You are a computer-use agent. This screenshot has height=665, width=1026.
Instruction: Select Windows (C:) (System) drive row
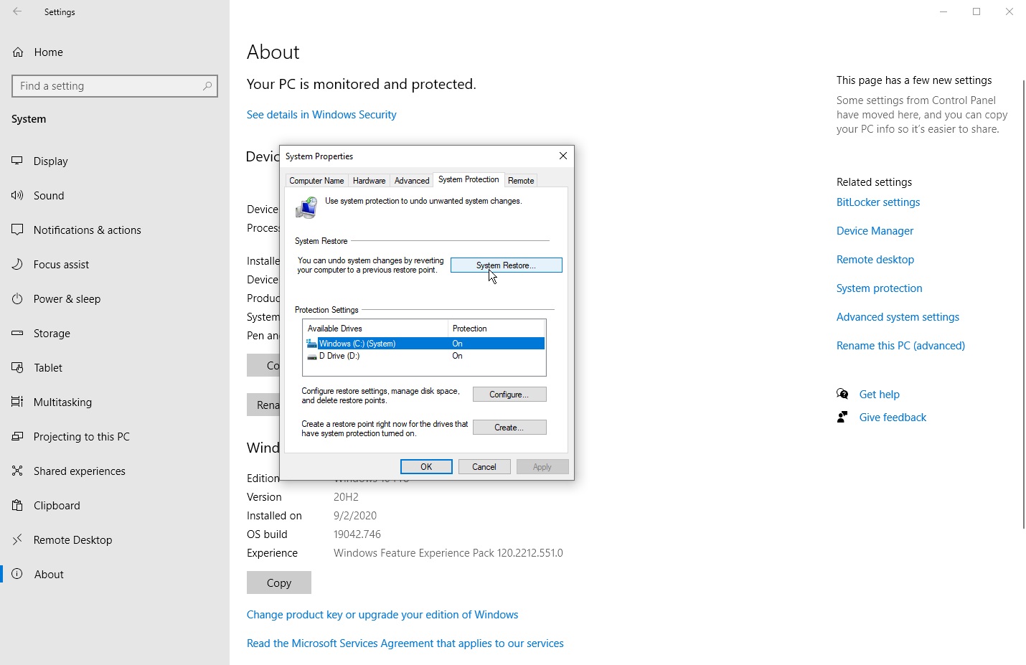pyautogui.click(x=425, y=344)
